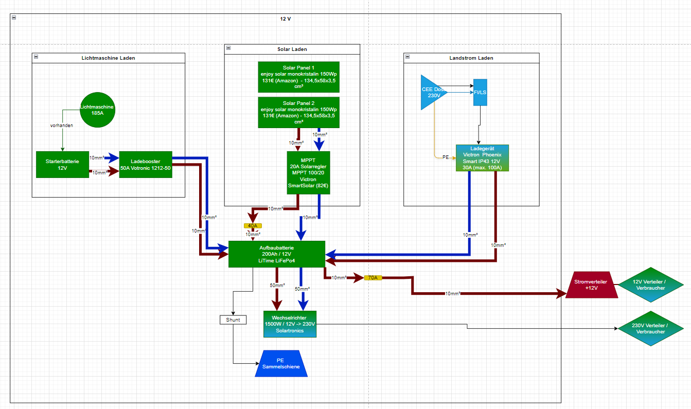Select the 230V Verteiler / Verbraucher diamond
691x409 pixels.
pos(651,328)
